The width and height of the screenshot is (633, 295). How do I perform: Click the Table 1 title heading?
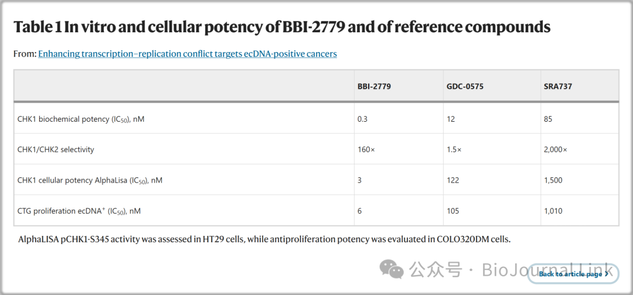tap(282, 28)
